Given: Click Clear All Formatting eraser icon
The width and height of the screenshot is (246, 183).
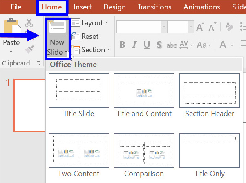Looking at the screenshot, I should [230, 27].
